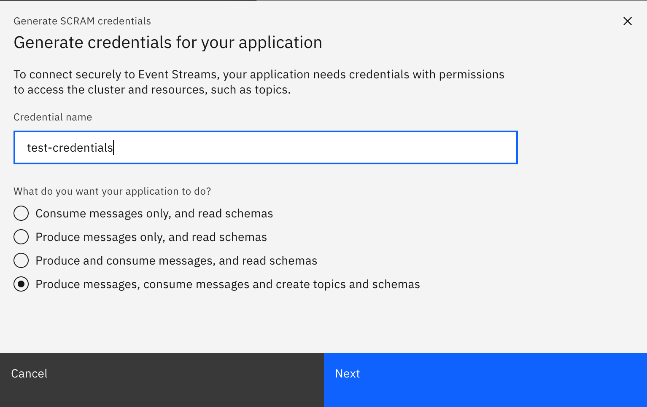Viewport: 647px width, 407px height.
Task: Click the Cancel button
Action: tap(162, 380)
